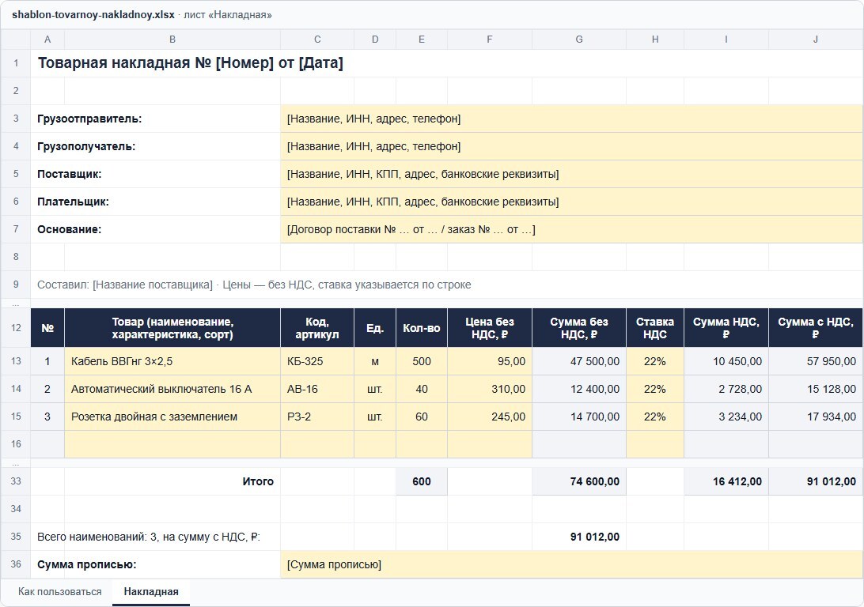Click the «Грузоотправитель:» label
The image size is (864, 607).
click(89, 119)
